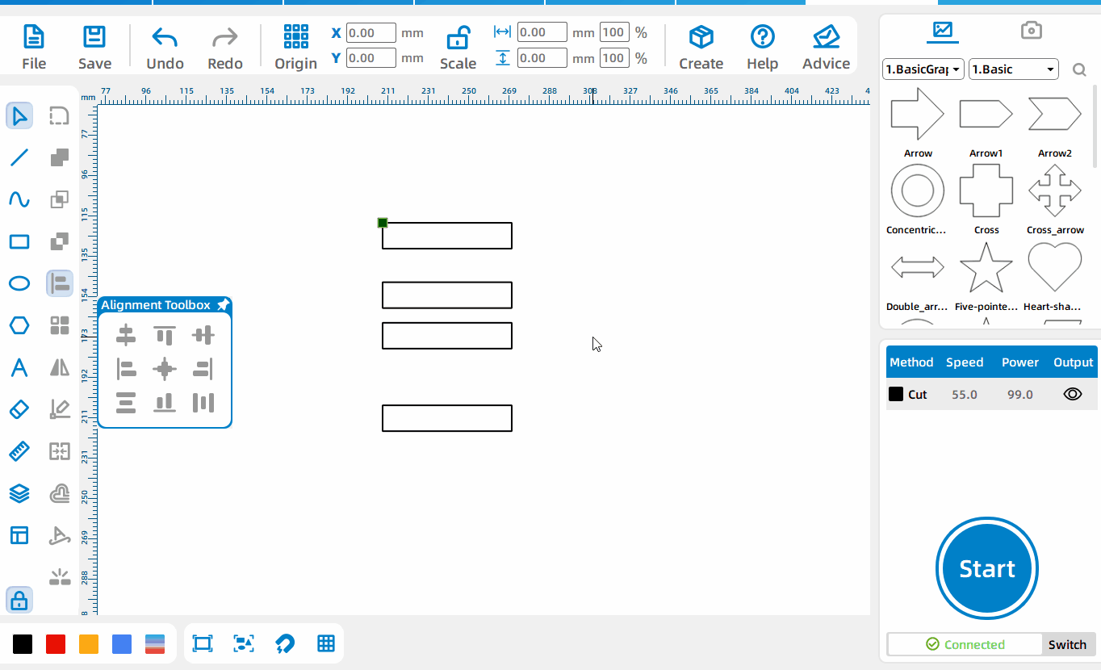This screenshot has width=1101, height=670.
Task: Click the highlighted Align tool in sidebar
Action: point(60,283)
